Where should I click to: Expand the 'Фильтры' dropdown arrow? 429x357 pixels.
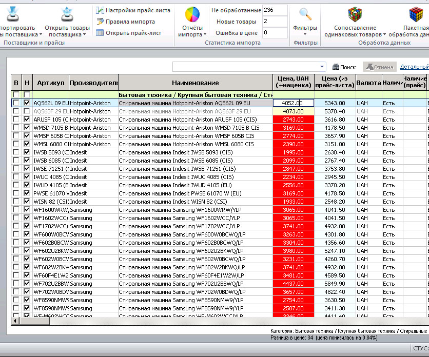(x=305, y=34)
